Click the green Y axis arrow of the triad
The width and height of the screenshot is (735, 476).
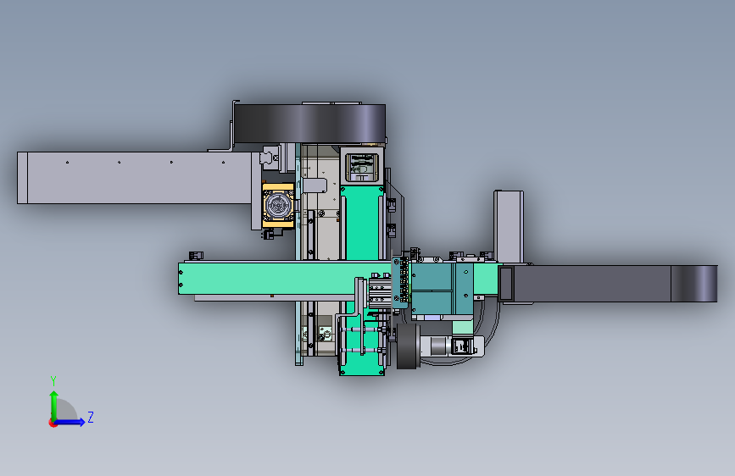point(53,405)
